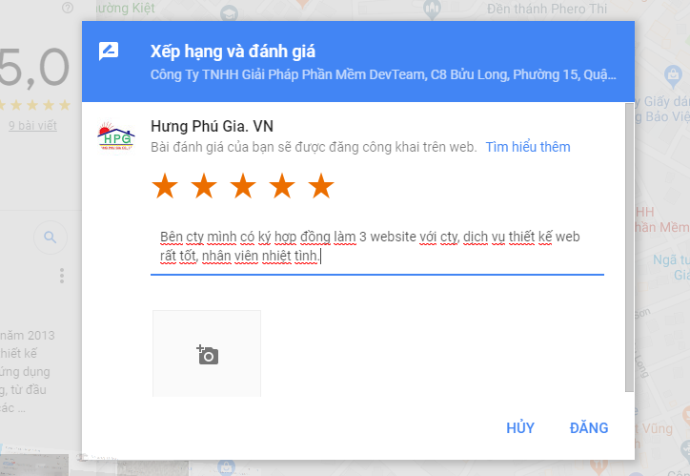Open the Hưng Phú Gia profile avatar

pos(115,136)
